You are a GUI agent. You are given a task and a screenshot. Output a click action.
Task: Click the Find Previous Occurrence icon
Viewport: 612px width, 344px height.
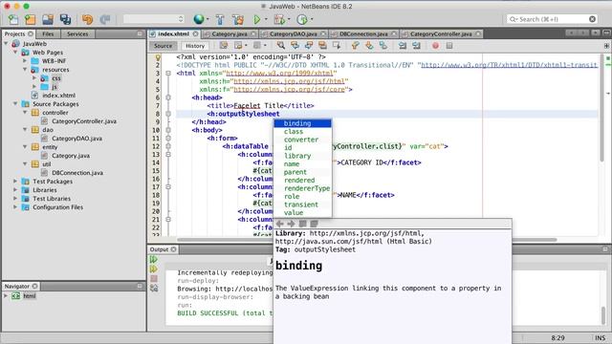pyautogui.click(x=295, y=46)
